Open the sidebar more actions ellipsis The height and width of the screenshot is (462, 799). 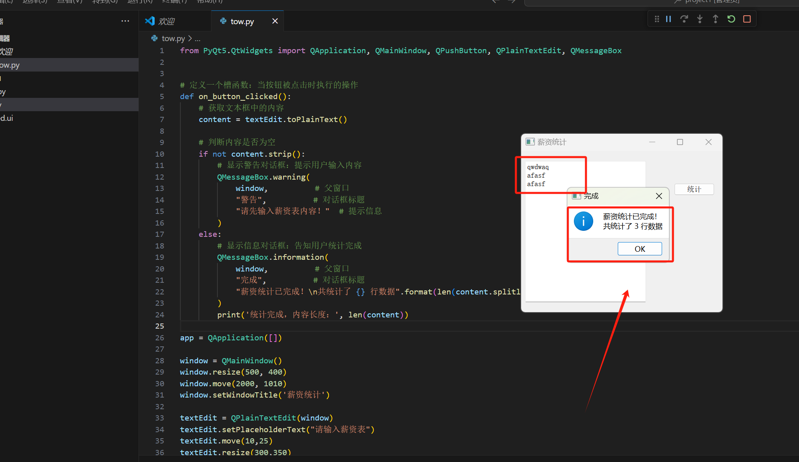[x=125, y=21]
